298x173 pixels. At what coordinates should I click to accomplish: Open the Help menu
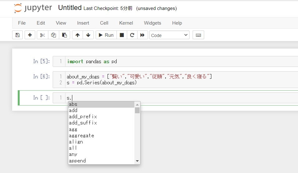pyautogui.click(x=177, y=23)
